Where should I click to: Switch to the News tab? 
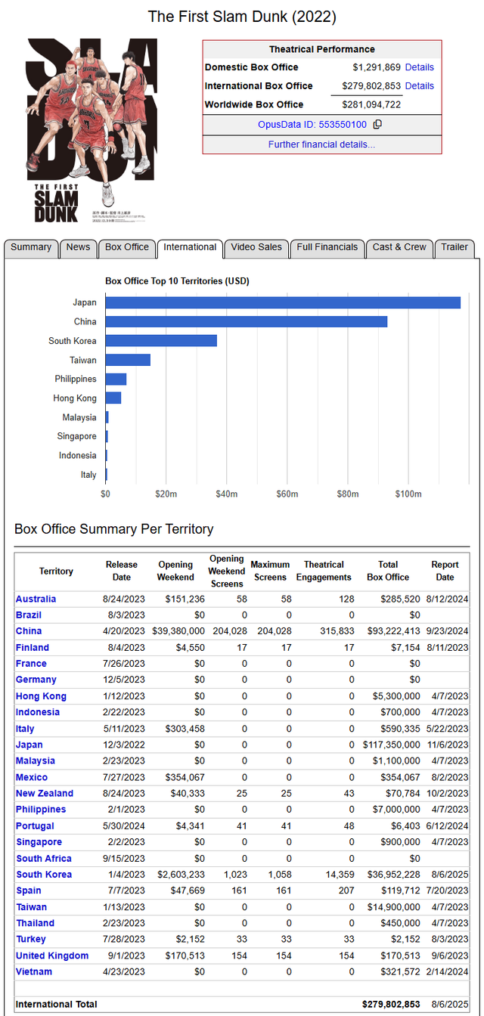coord(78,247)
